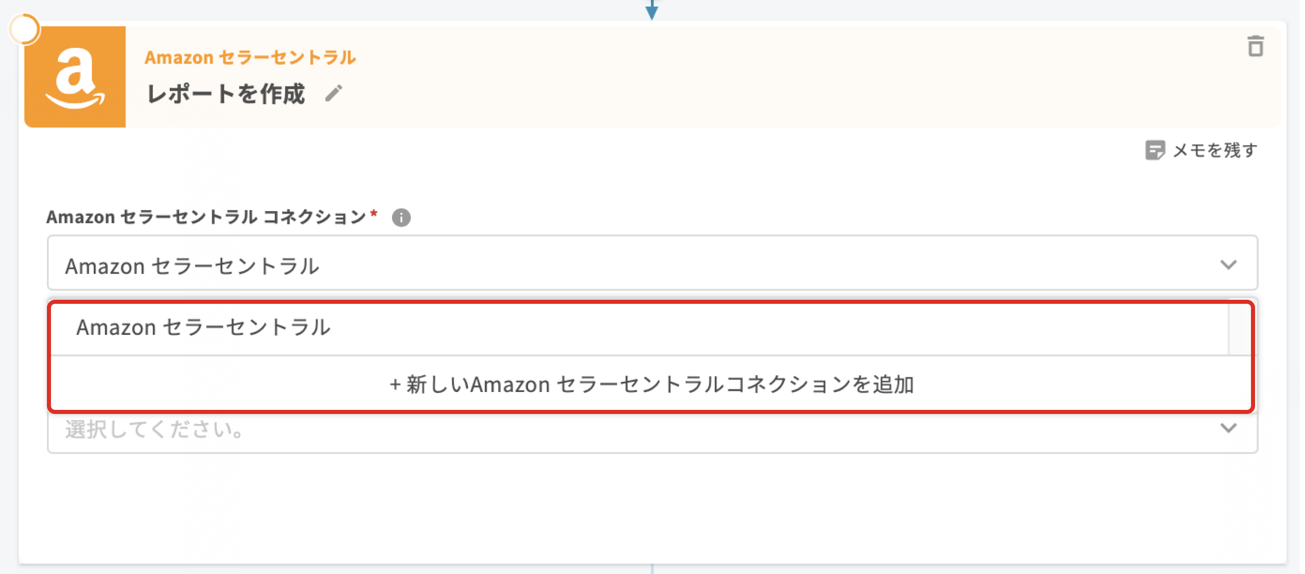Viewport: 1305px width, 574px height.
Task: Click the chevron on the connection dropdown
Action: coord(1229,265)
